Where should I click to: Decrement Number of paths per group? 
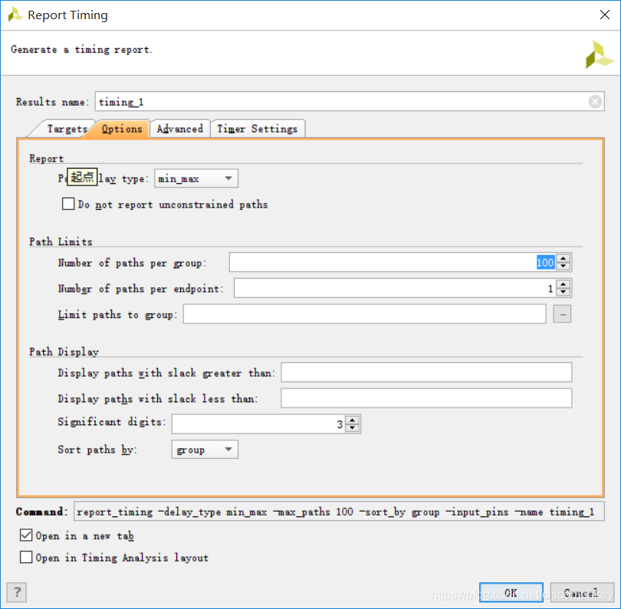tap(563, 267)
